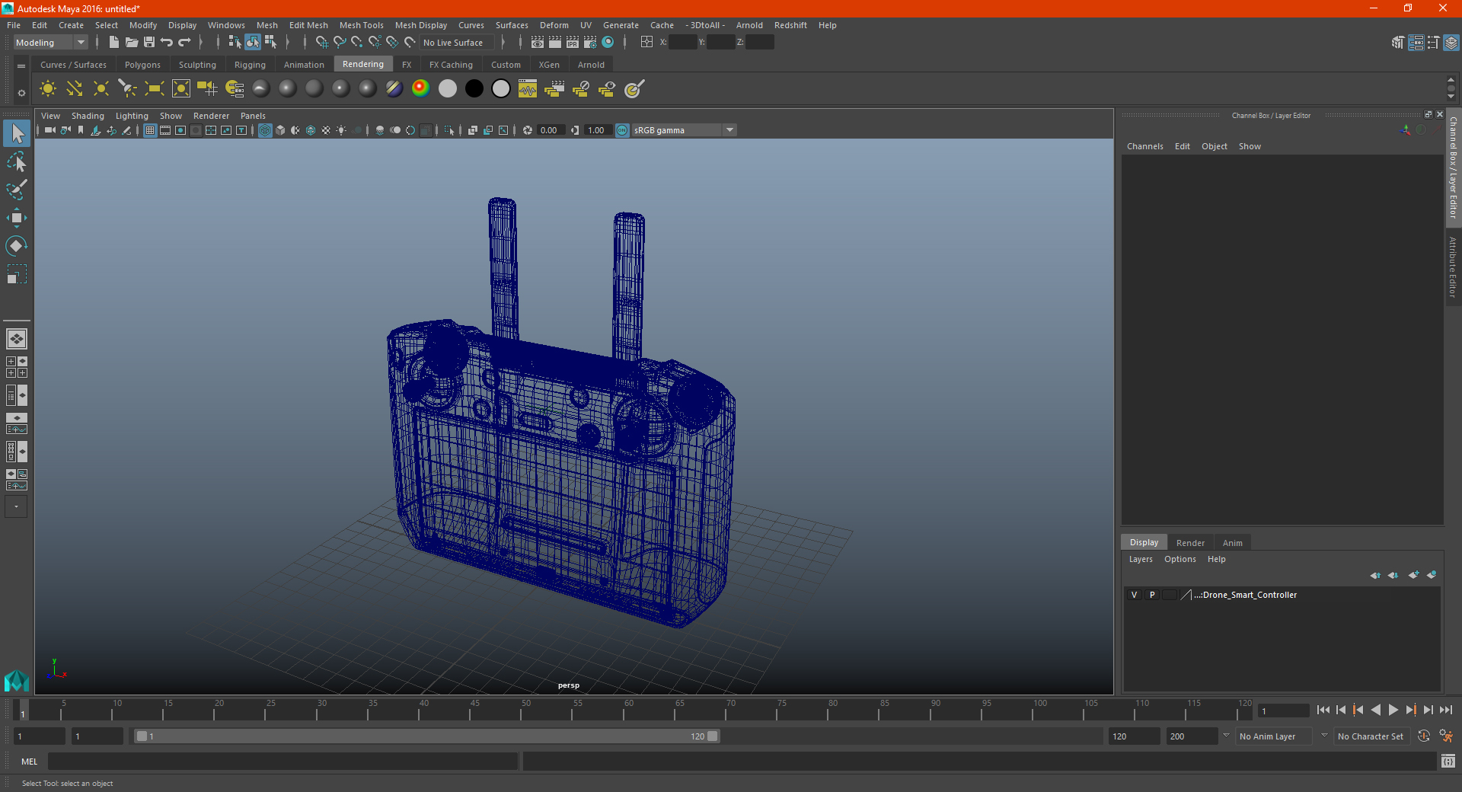Open Render Settings icon
This screenshot has height=792, width=1462.
pyautogui.click(x=590, y=42)
